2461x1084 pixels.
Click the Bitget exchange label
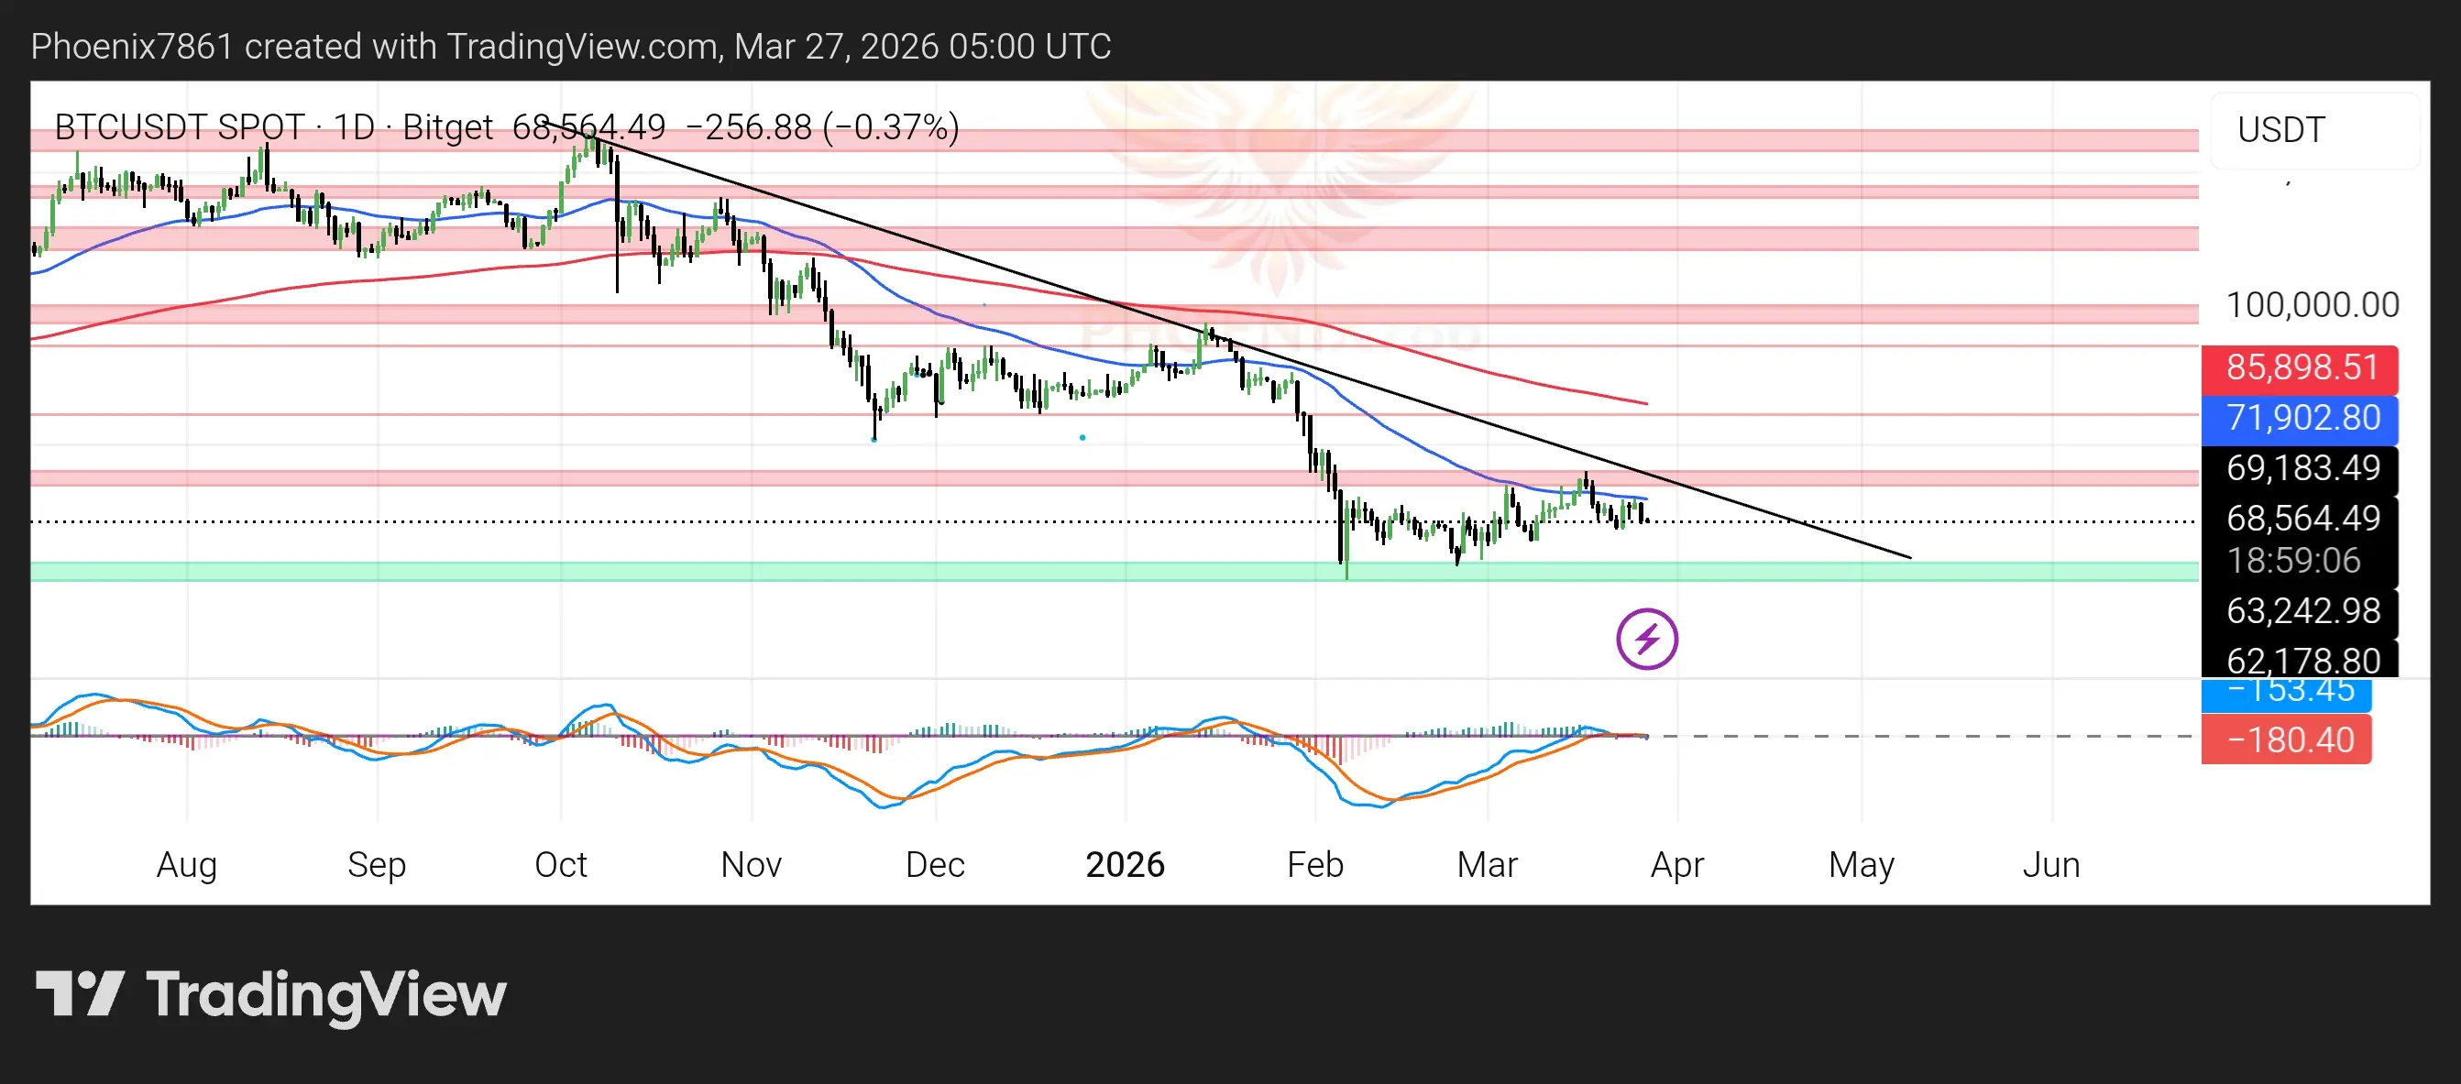[x=447, y=127]
